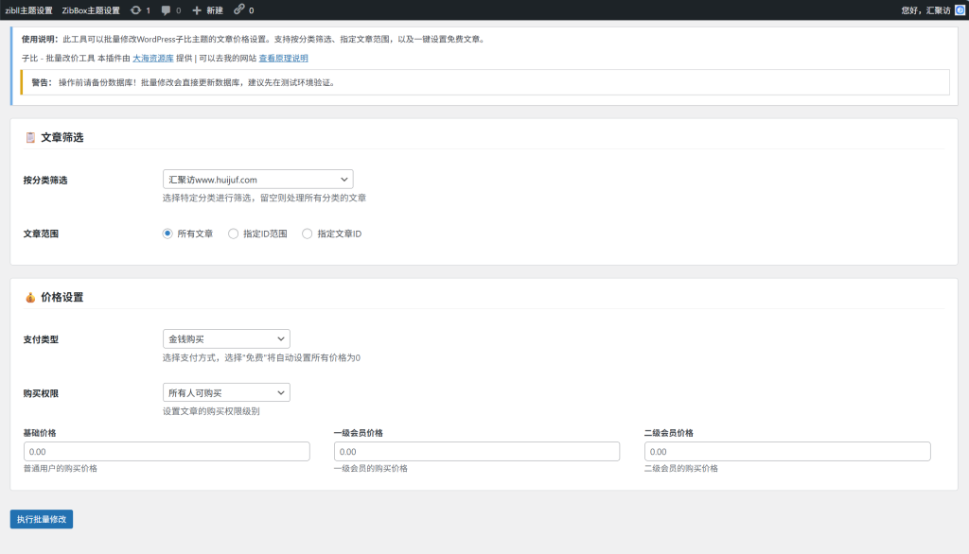Click the updates refresh icon in admin bar
The height and width of the screenshot is (554, 969).
(x=136, y=10)
